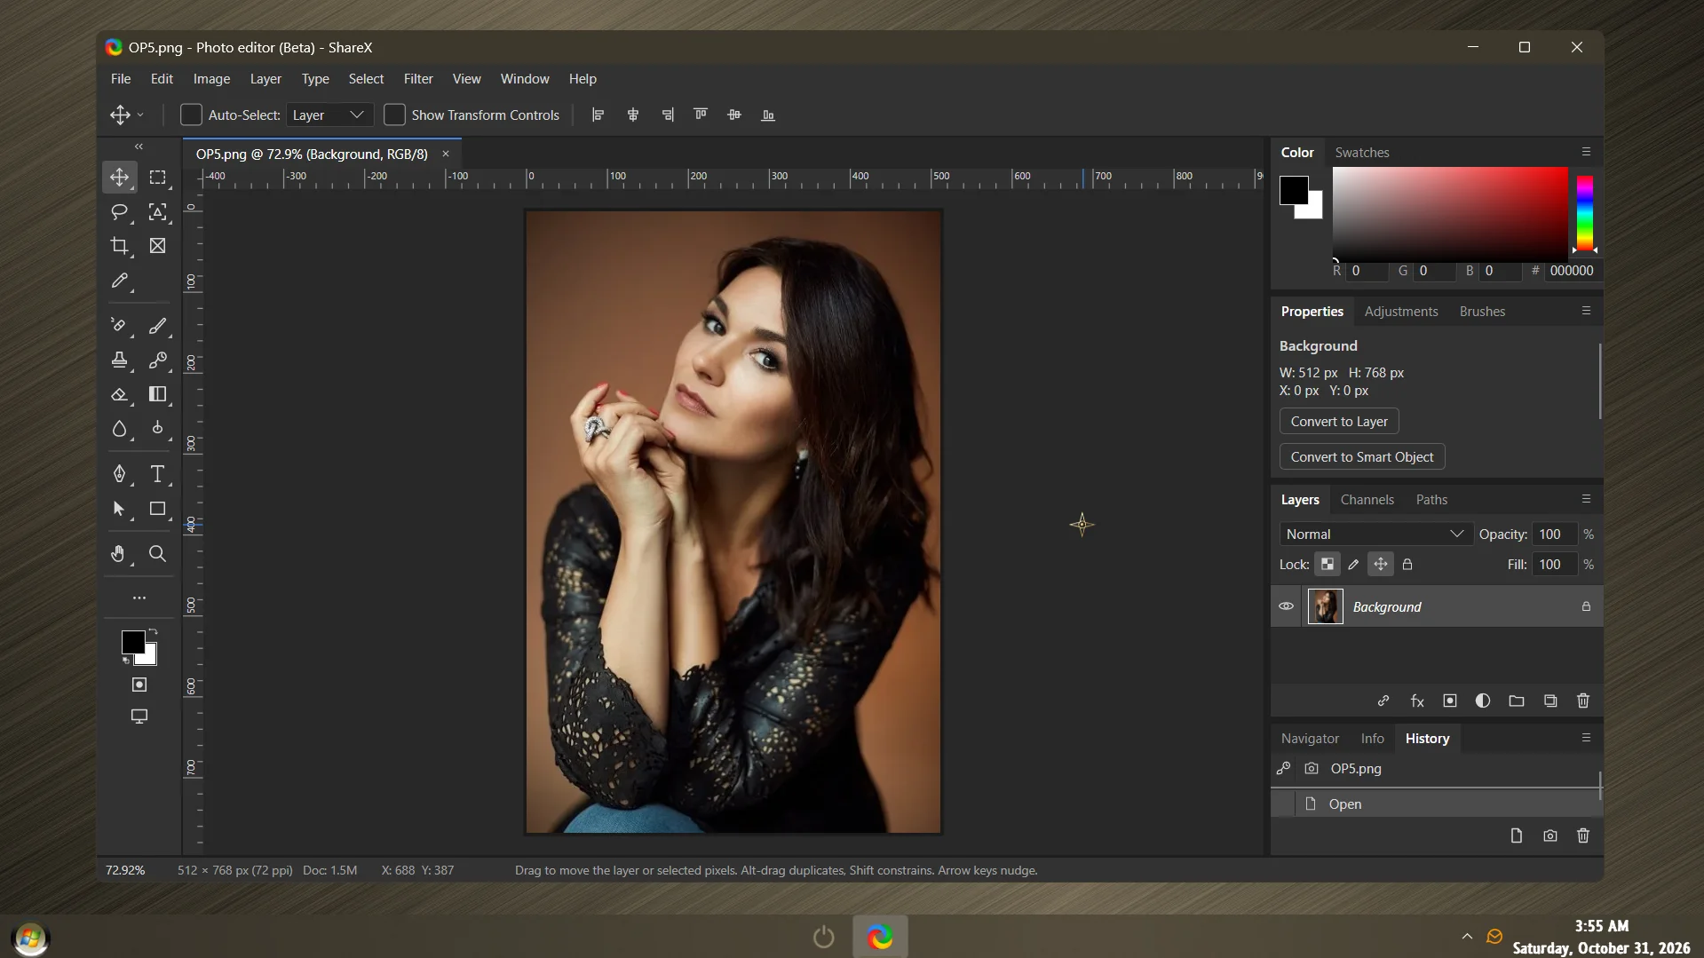Open the Layers panel options menu
The width and height of the screenshot is (1704, 958).
click(1586, 499)
